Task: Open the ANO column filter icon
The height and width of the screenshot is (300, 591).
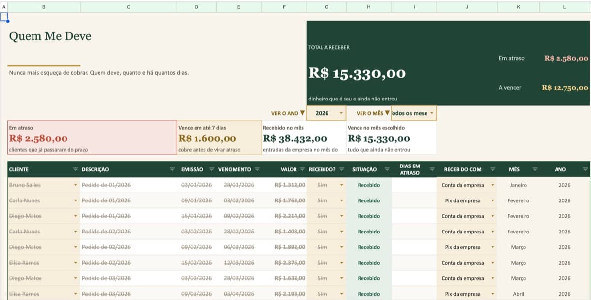Action: point(585,169)
